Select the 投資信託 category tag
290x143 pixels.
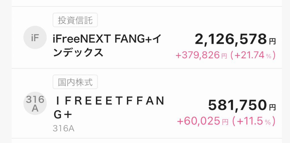(75, 21)
